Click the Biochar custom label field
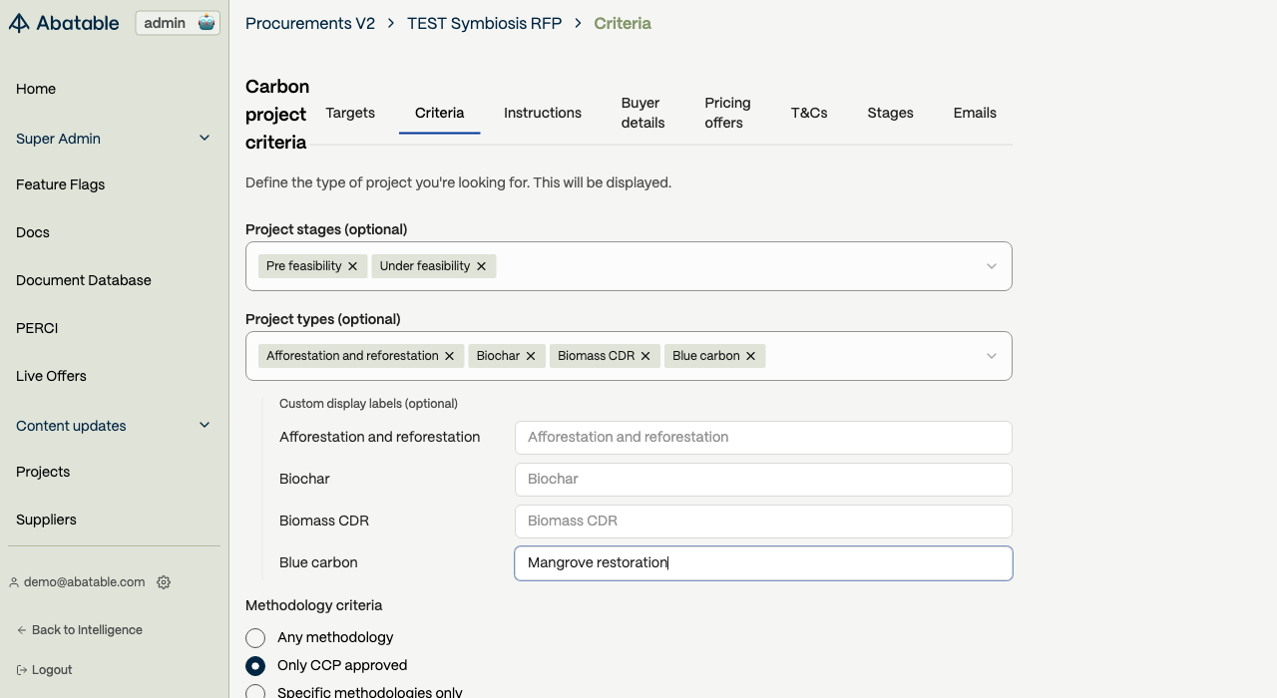This screenshot has height=698, width=1277. (x=763, y=480)
